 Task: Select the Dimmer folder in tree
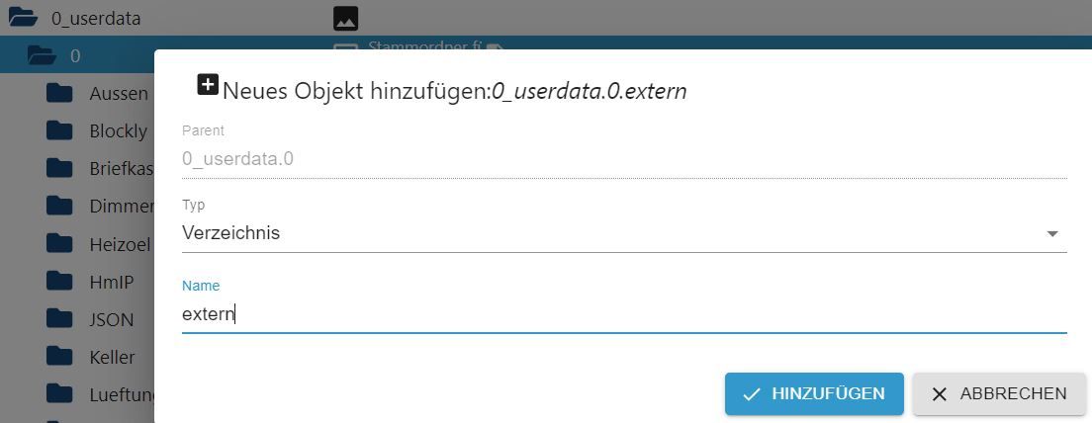coord(119,207)
